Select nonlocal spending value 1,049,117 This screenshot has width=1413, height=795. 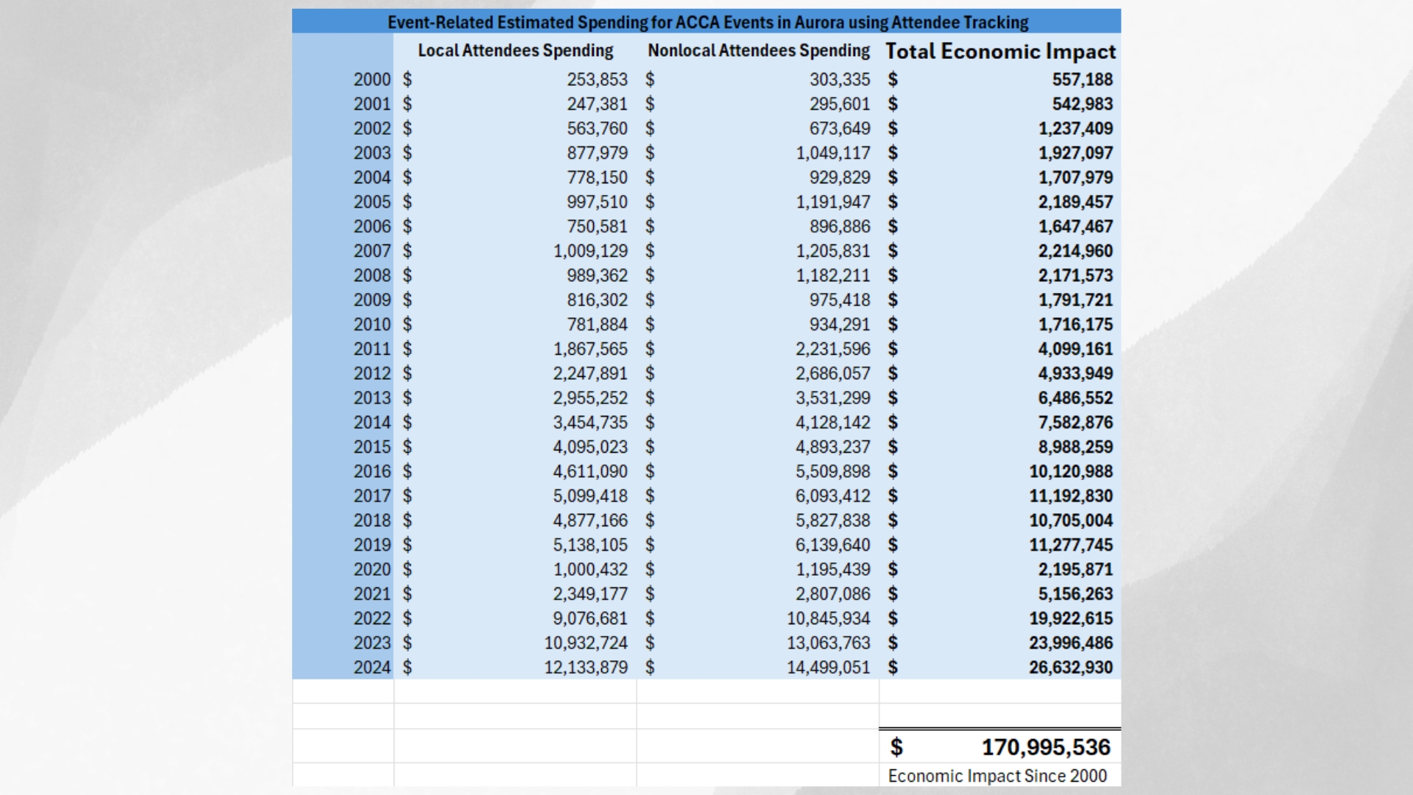click(833, 153)
